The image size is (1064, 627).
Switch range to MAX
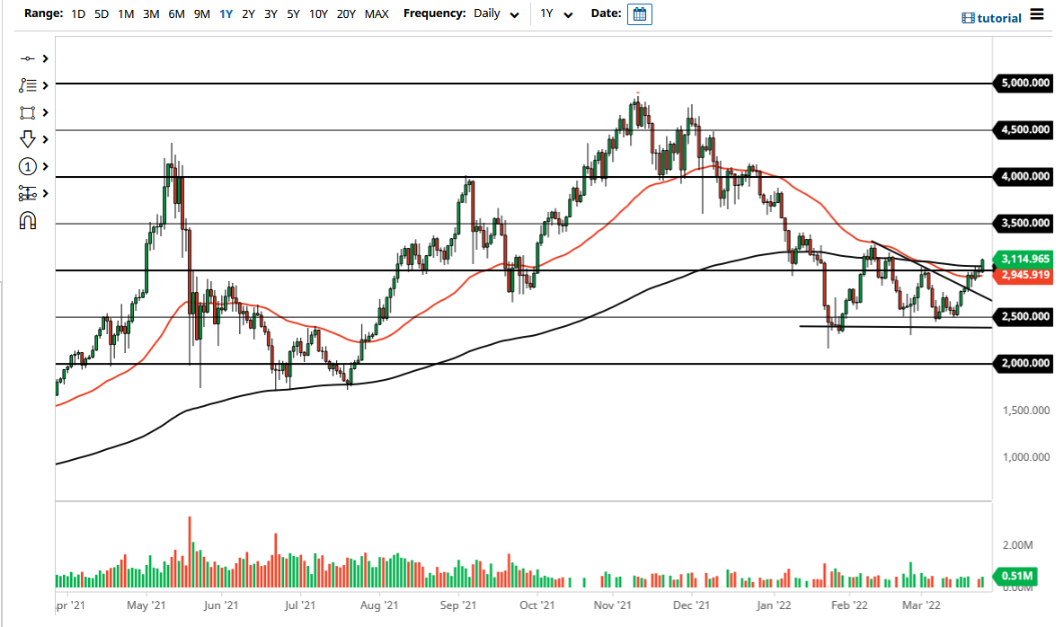click(x=377, y=14)
